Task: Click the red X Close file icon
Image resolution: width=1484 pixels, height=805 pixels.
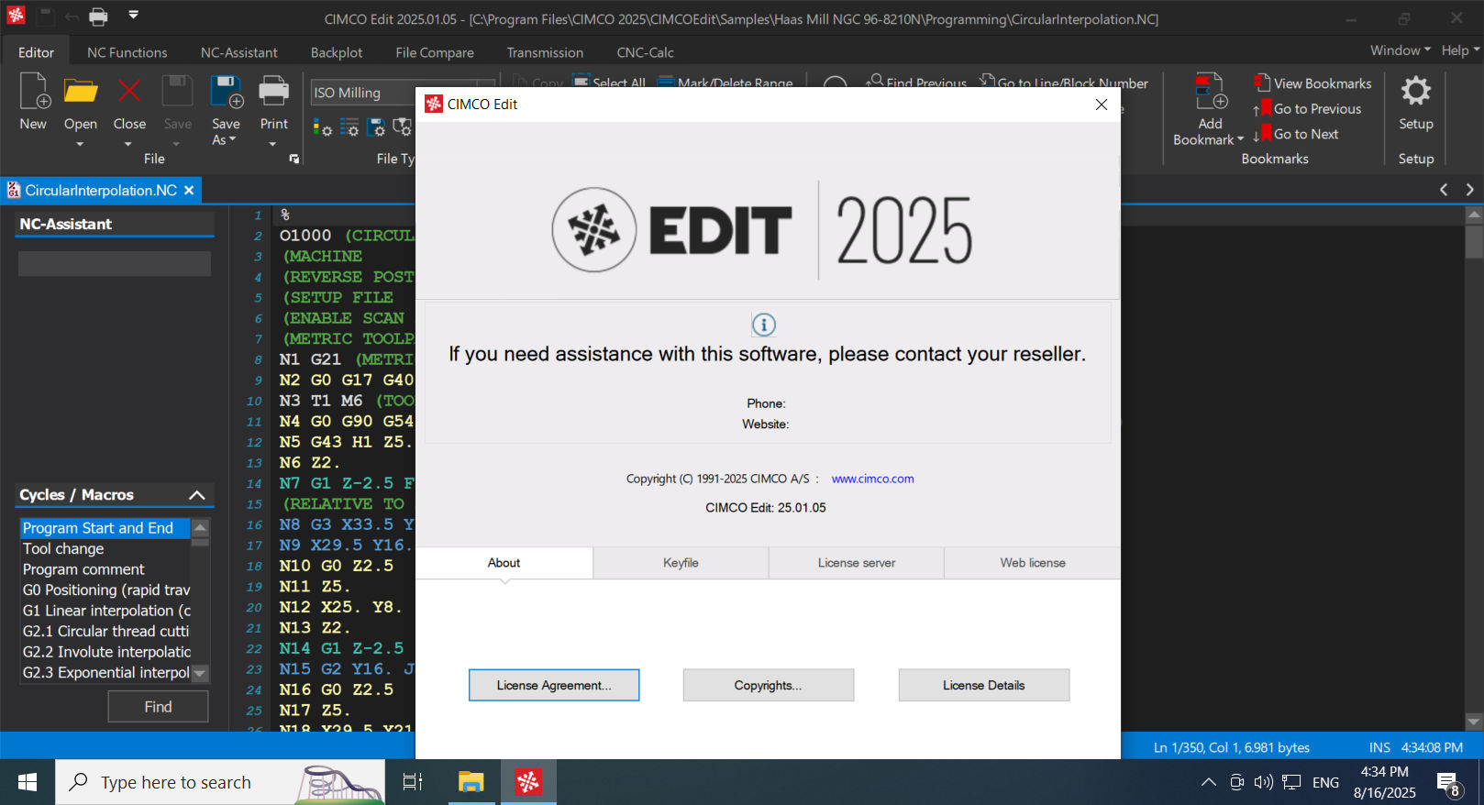Action: [x=129, y=92]
